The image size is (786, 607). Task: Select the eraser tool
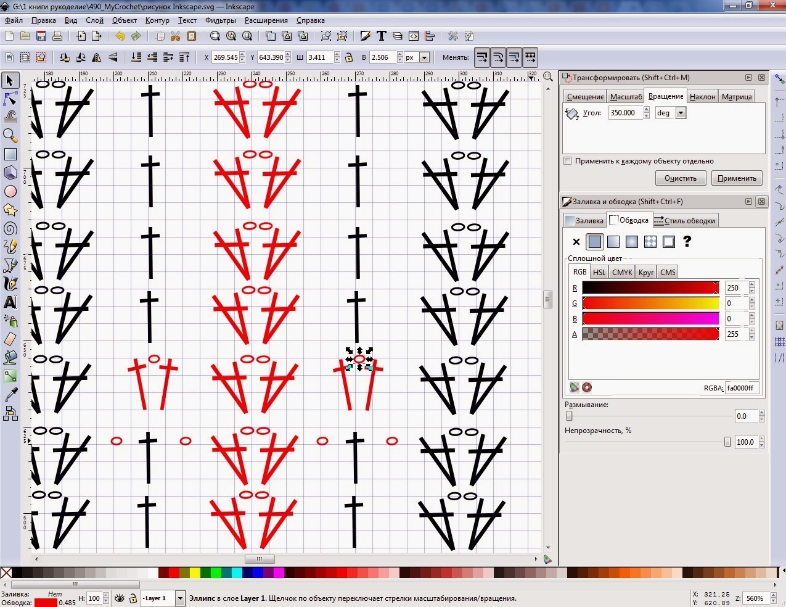click(10, 339)
